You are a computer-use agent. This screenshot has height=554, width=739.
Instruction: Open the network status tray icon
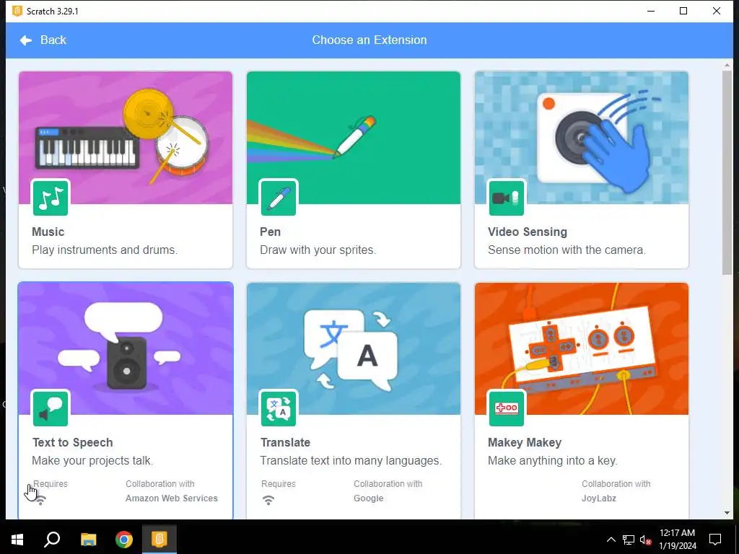coord(629,540)
